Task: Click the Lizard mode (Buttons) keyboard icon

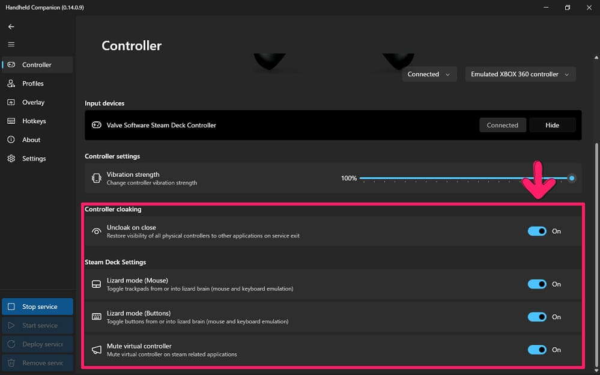Action: click(97, 317)
